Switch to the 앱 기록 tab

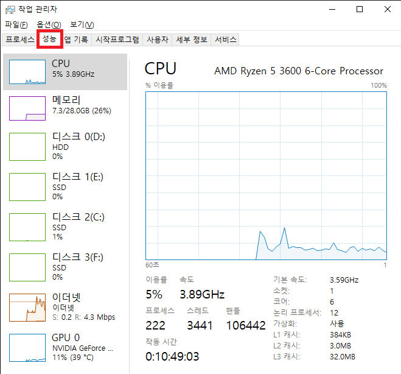click(76, 40)
